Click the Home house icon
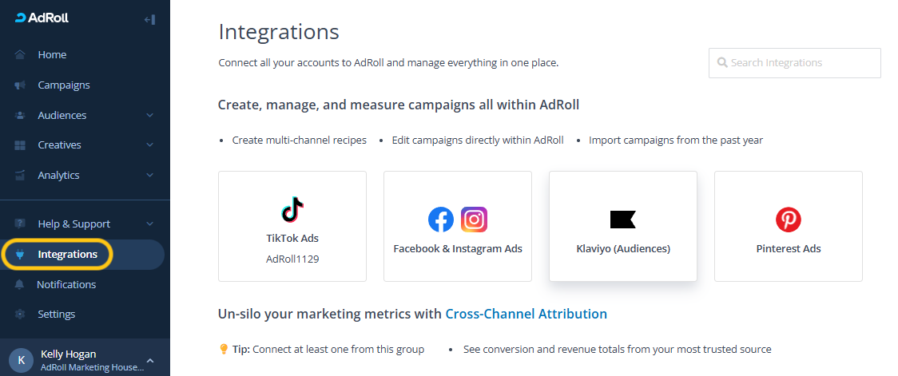Image resolution: width=898 pixels, height=376 pixels. 20,55
